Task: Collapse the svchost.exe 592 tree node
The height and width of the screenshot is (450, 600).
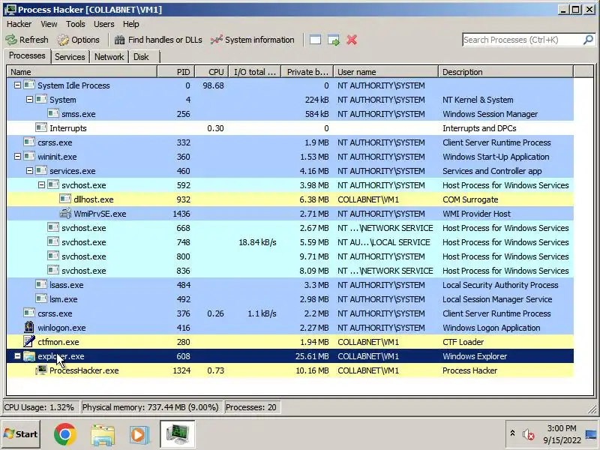Action: pos(41,184)
